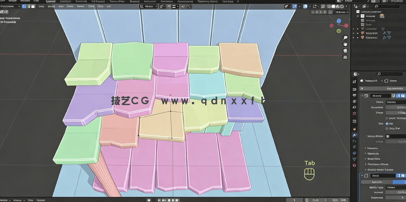Switch to the UV Editing workspace tab

(x=98, y=1)
